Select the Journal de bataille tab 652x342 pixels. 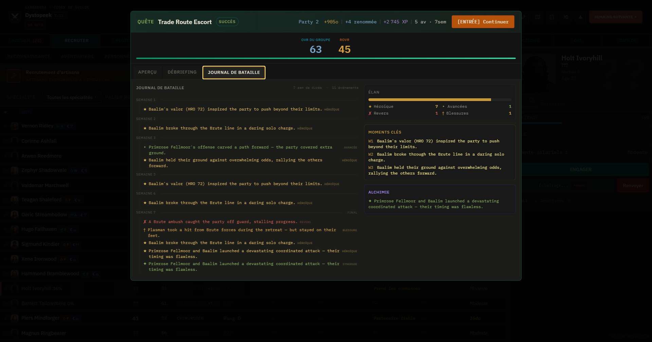tap(234, 73)
